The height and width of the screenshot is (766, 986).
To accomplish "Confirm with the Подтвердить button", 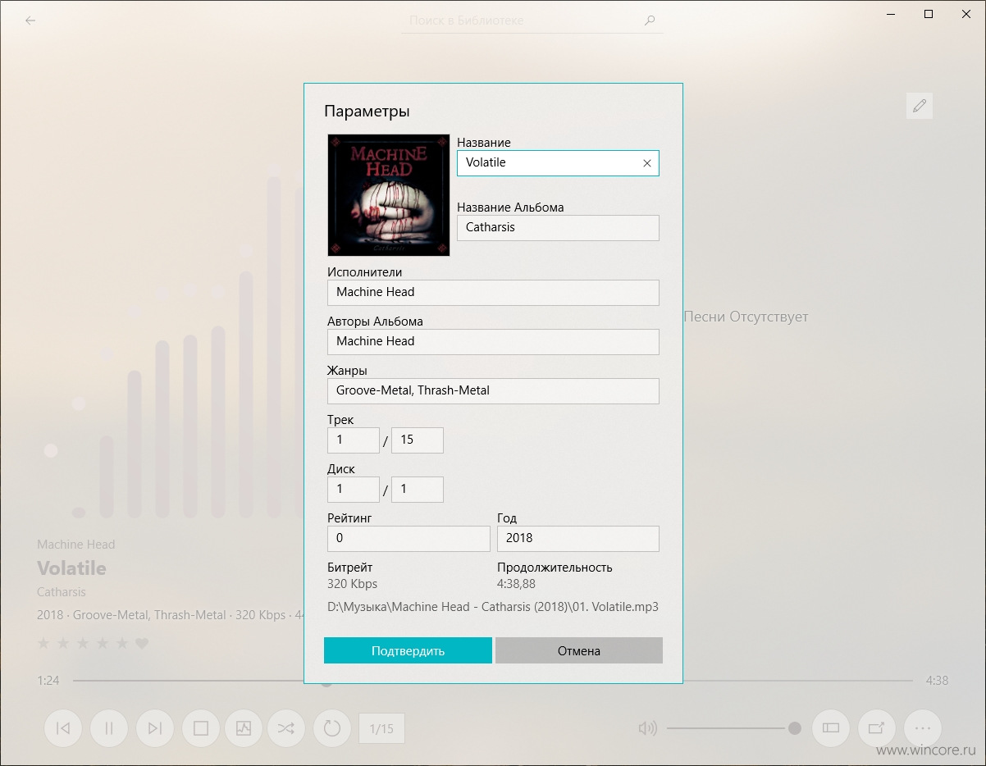I will (408, 650).
